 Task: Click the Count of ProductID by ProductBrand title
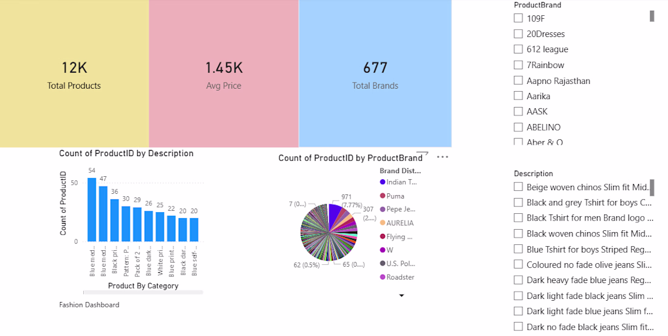click(x=350, y=158)
